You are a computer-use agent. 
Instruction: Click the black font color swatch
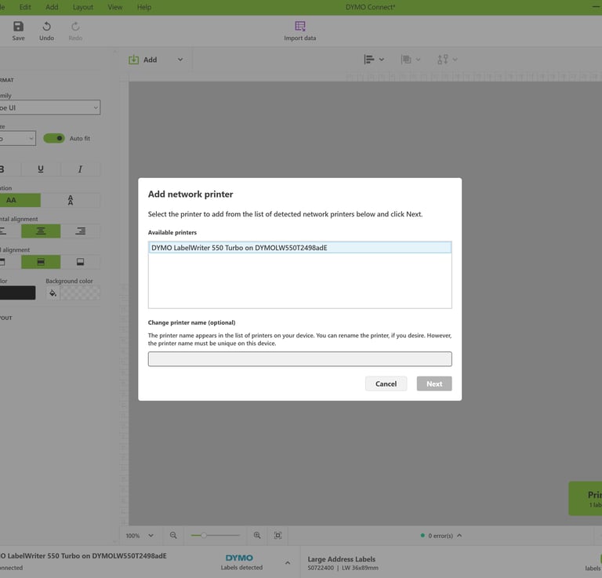[x=18, y=293]
